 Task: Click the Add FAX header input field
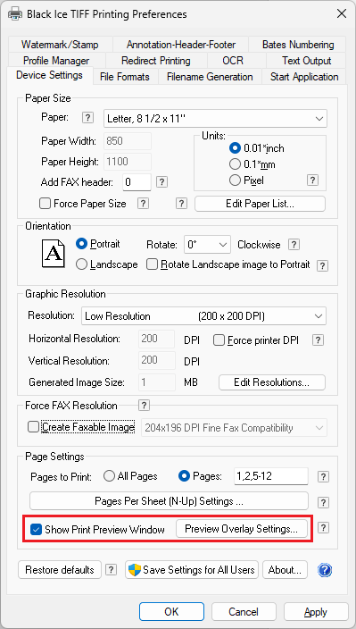point(137,182)
